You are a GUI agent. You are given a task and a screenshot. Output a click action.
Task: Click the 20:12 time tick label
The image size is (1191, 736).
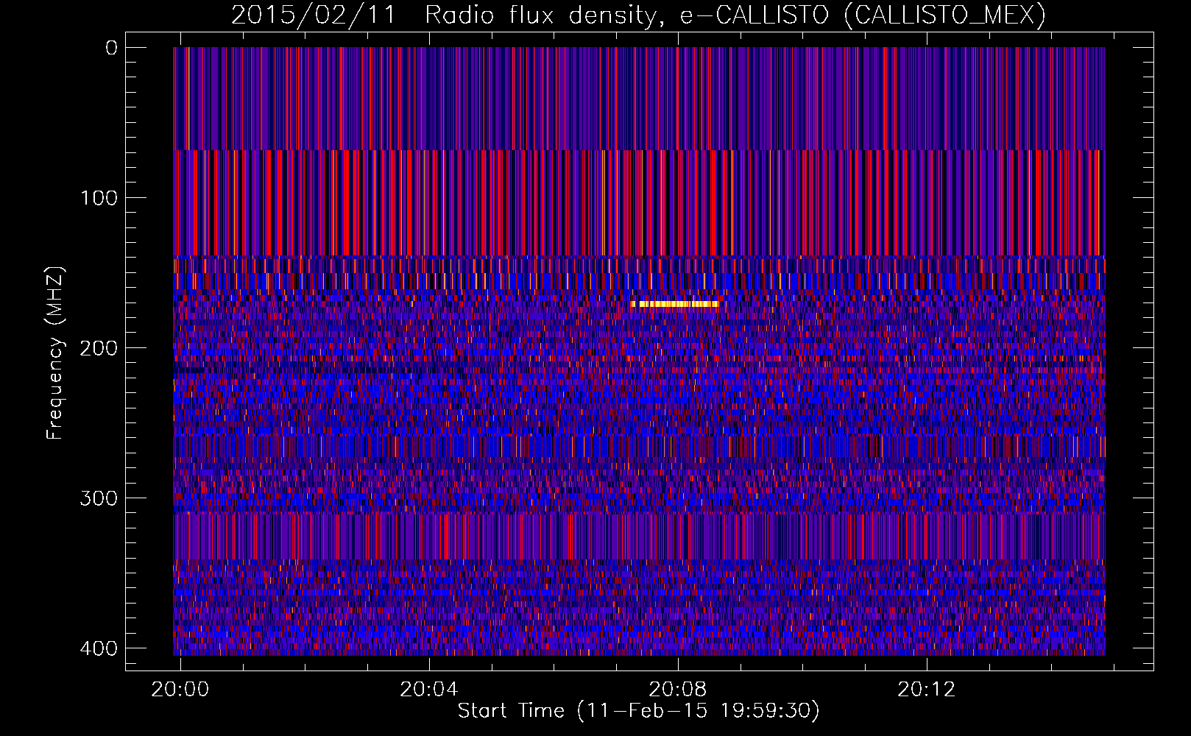click(927, 690)
